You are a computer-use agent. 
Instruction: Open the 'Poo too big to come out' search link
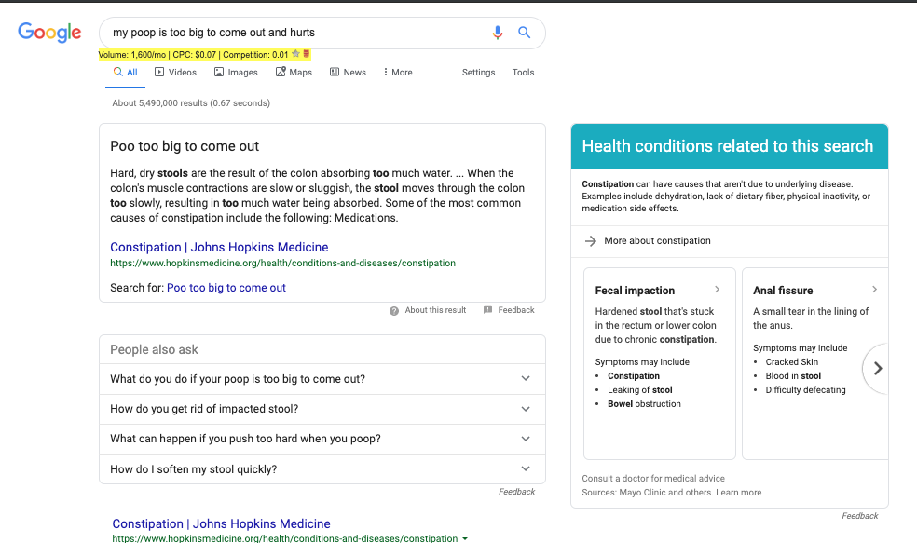pyautogui.click(x=226, y=288)
